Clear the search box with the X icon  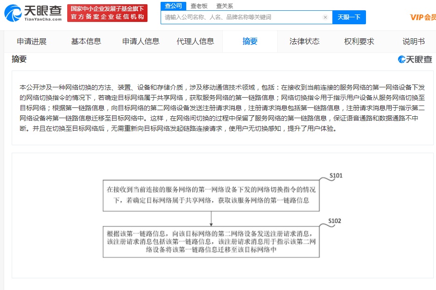click(325, 17)
